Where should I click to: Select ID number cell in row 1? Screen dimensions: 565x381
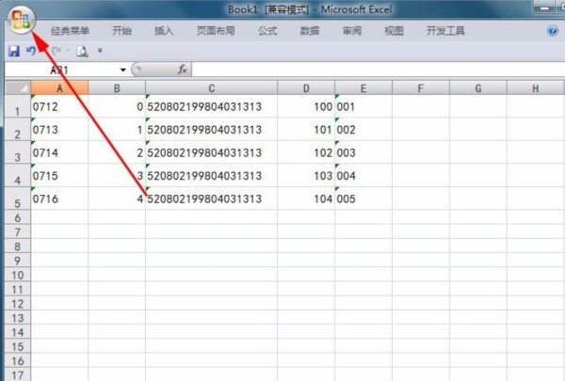pos(212,106)
